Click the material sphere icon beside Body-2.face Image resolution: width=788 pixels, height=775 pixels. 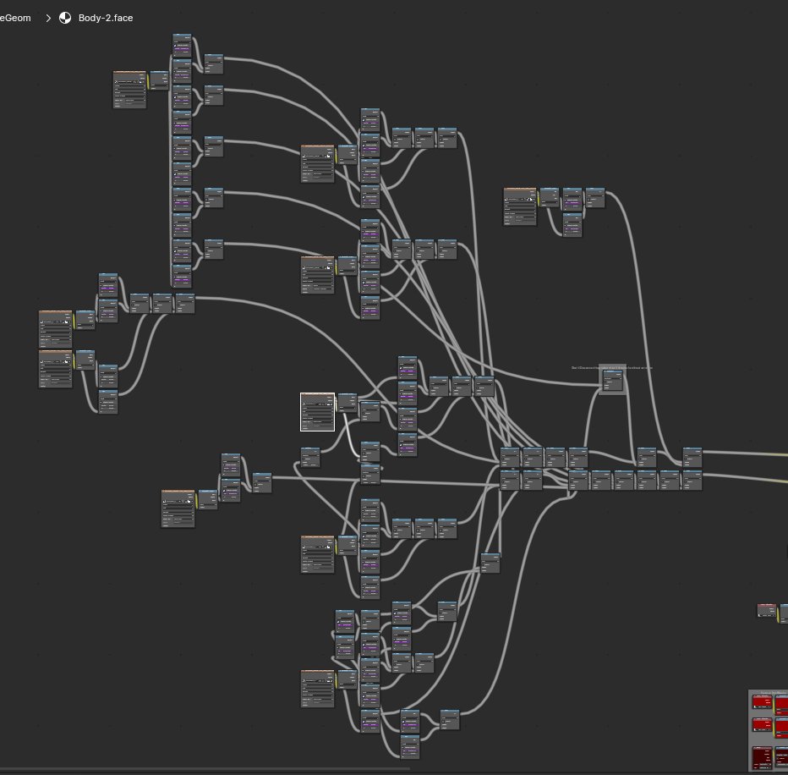65,18
